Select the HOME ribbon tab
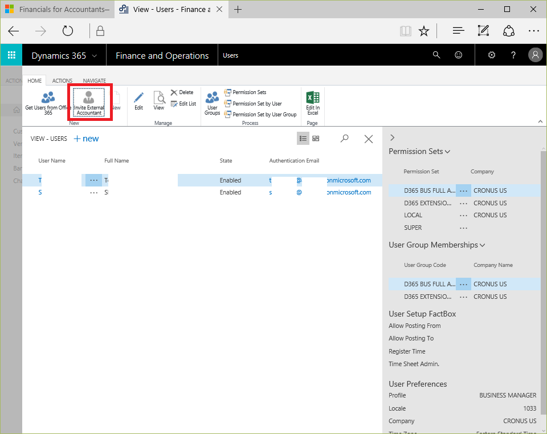 tap(35, 80)
